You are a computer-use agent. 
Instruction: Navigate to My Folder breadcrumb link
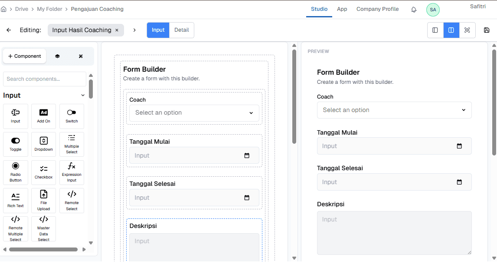point(49,9)
